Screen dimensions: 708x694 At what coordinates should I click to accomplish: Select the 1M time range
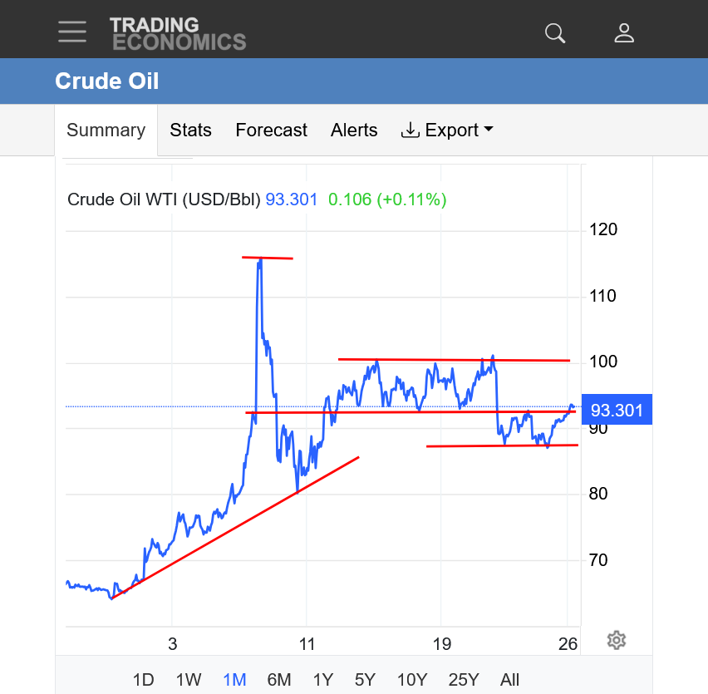point(234,680)
